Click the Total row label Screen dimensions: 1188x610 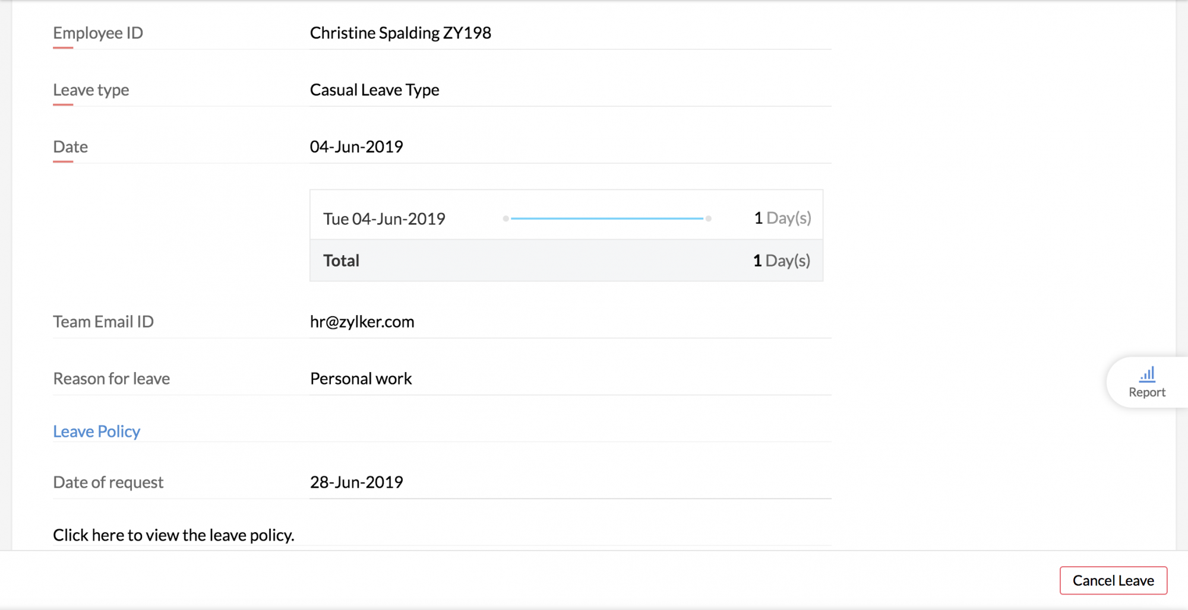point(341,260)
